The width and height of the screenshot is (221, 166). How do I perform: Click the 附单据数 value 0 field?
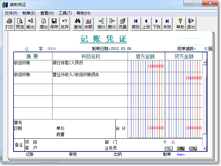point(205,49)
